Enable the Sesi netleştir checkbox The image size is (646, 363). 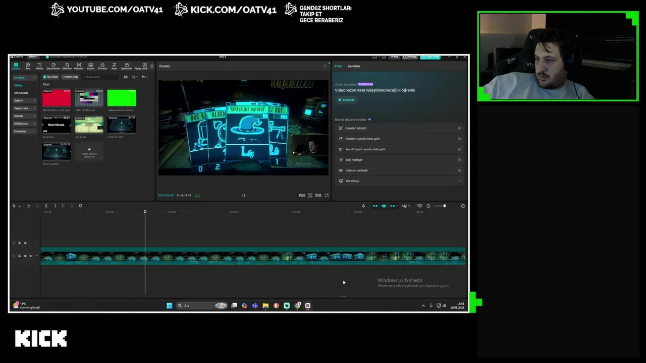(x=459, y=160)
